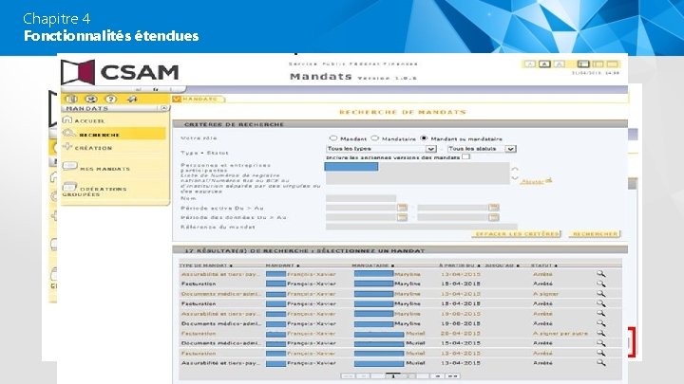Viewport: 684px width, 384px height.
Task: Move participants list selection down arrow
Action: pyautogui.click(x=515, y=177)
